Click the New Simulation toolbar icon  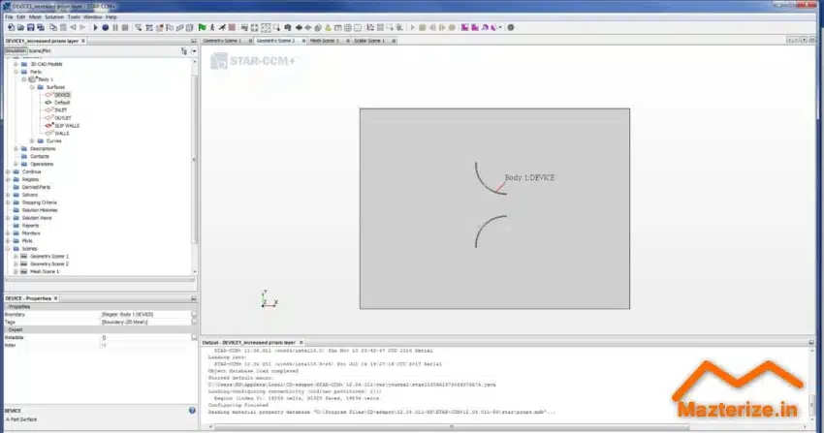11,27
